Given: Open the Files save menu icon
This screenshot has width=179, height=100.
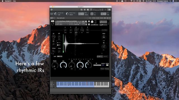Looking at the screenshot, I should 81,10.
